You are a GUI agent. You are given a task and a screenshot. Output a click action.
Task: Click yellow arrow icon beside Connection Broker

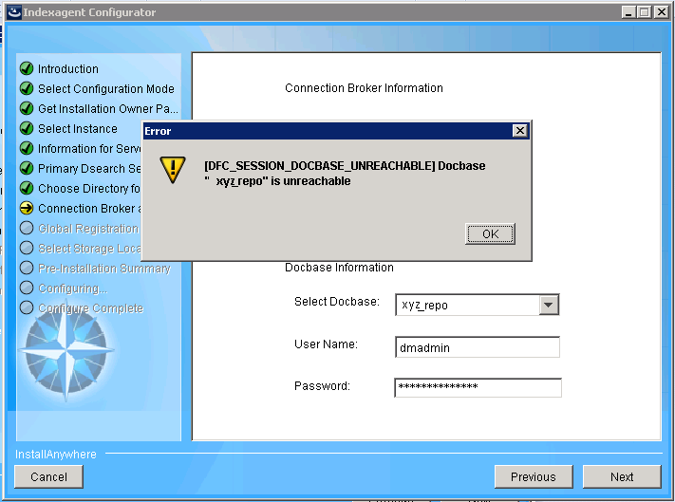pyautogui.click(x=27, y=208)
